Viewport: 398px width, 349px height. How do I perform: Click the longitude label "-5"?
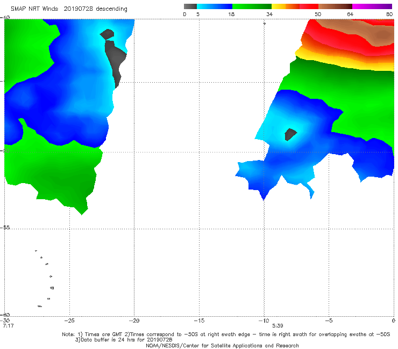(329, 321)
